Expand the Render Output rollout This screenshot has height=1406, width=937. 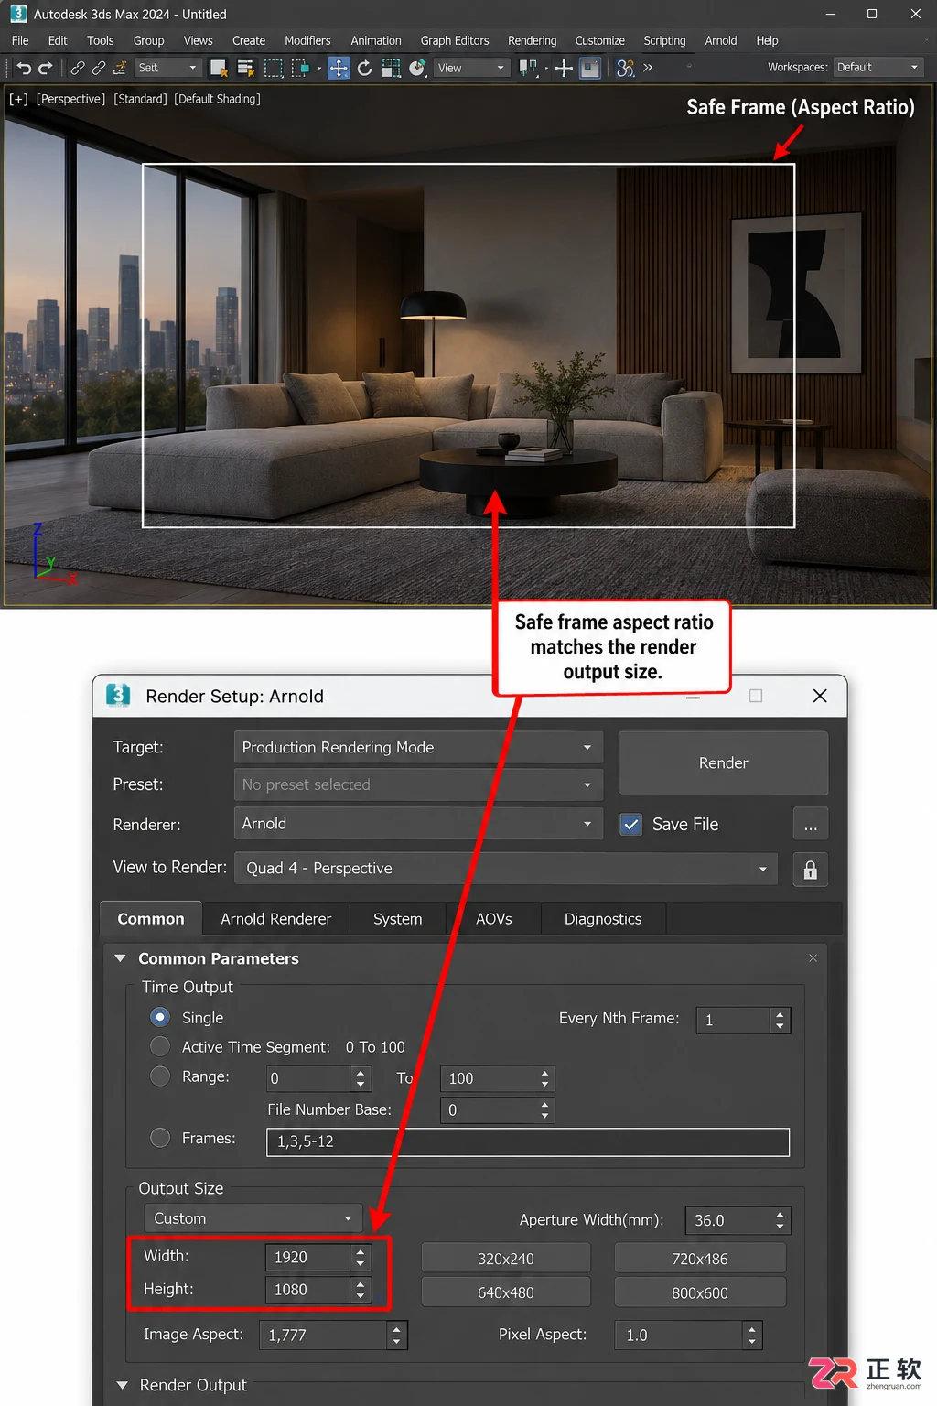[122, 1385]
